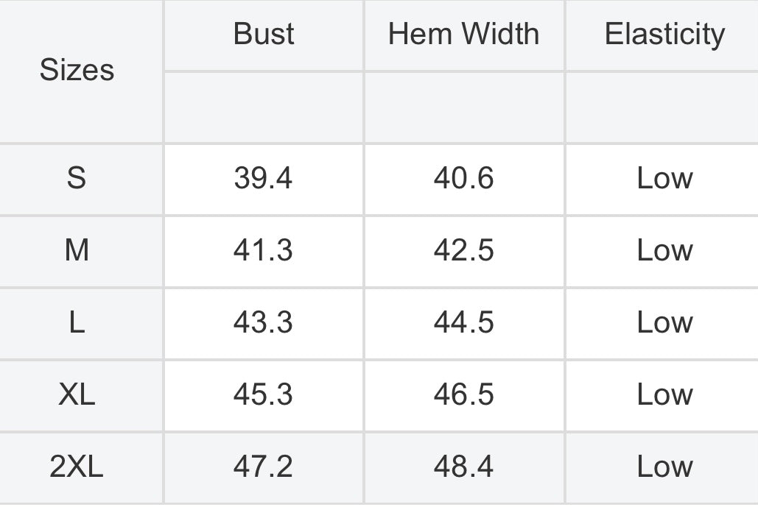Viewport: 758px width, 507px height.
Task: Click hem width value 48.4
Action: click(463, 467)
